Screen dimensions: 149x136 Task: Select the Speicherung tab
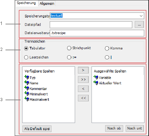click(26, 3)
